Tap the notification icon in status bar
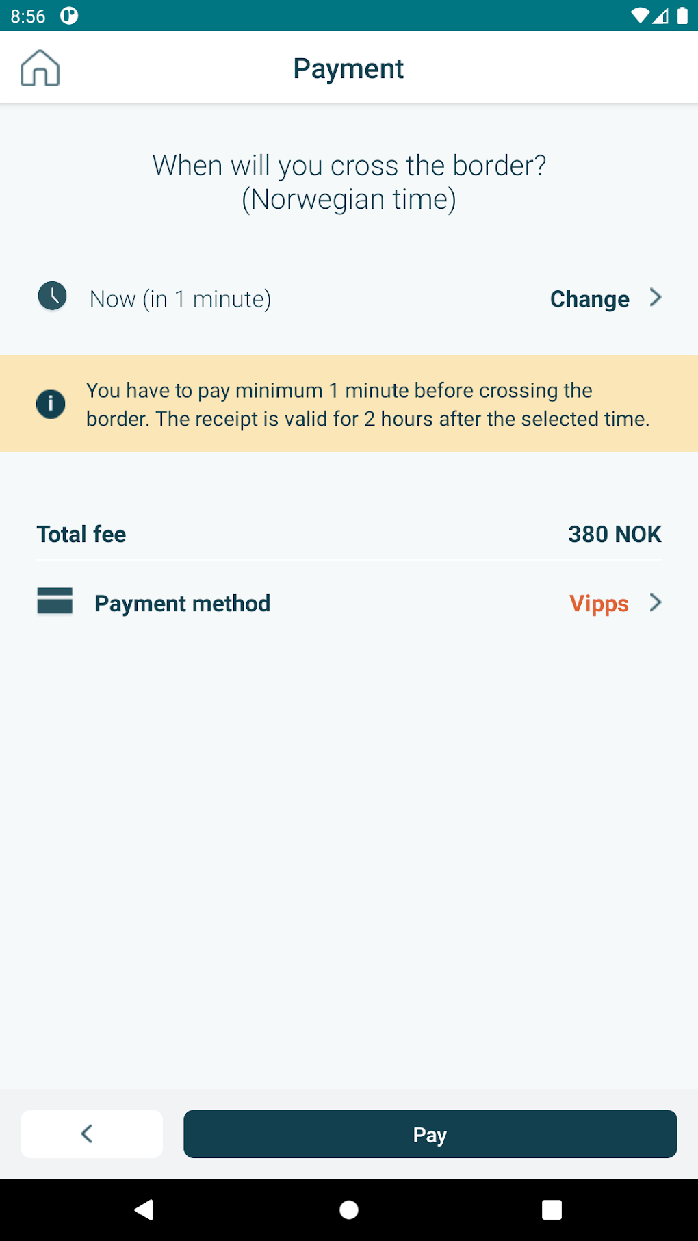The image size is (698, 1241). (69, 16)
